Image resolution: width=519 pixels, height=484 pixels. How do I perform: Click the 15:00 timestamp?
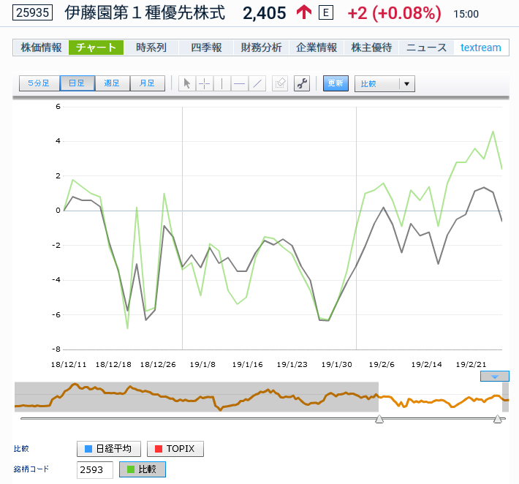[x=466, y=14]
